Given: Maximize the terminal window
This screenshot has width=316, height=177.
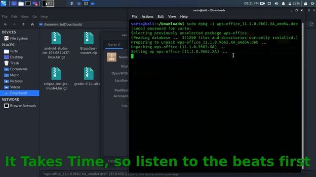Looking at the screenshot, I should pyautogui.click(x=296, y=10).
